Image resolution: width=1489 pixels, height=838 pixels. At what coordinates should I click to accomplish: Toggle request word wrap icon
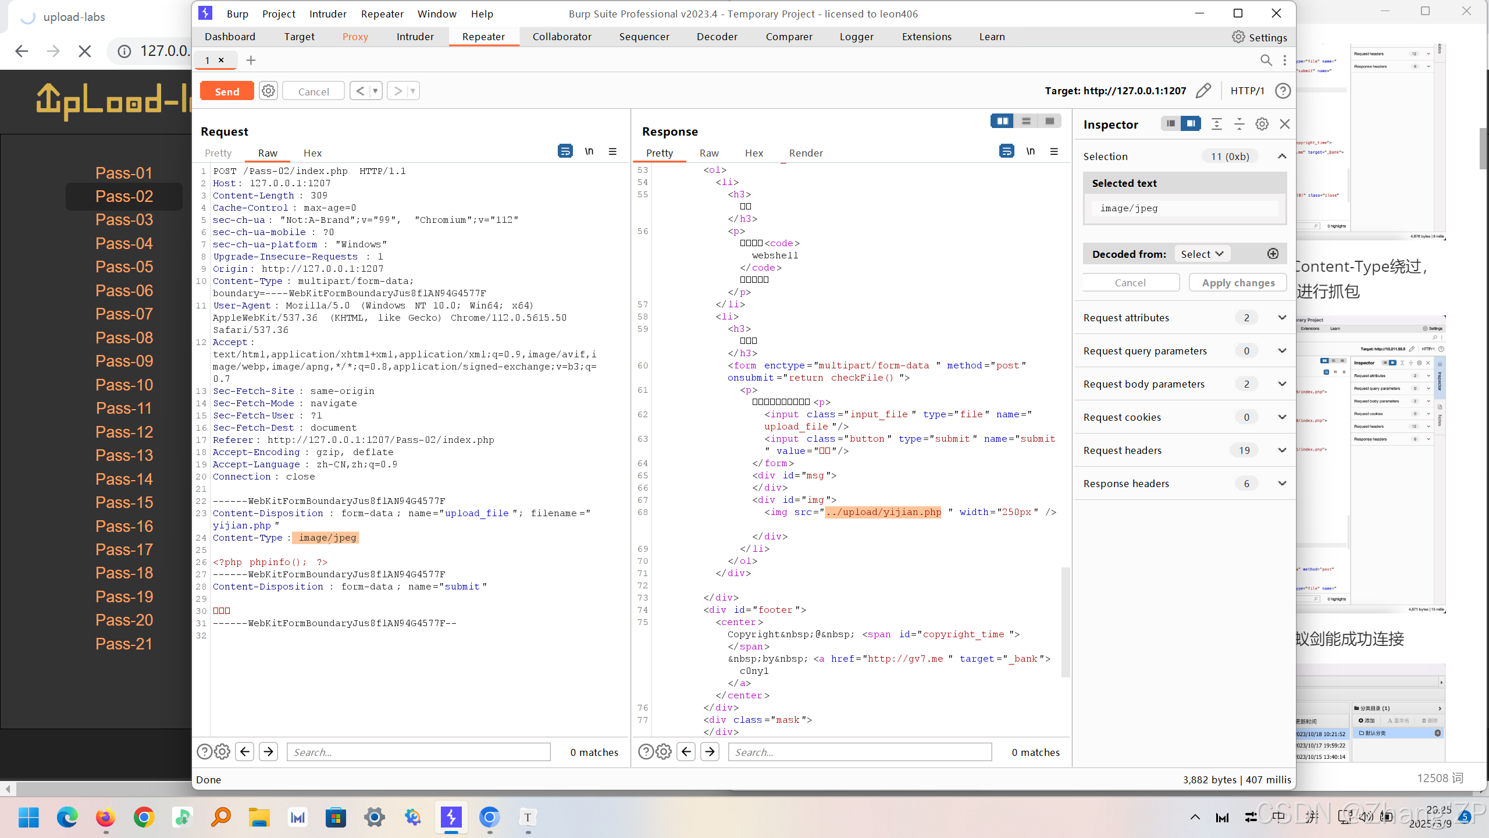[565, 151]
